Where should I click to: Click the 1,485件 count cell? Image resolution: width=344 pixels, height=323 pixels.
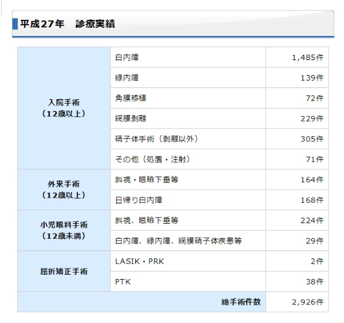point(297,58)
